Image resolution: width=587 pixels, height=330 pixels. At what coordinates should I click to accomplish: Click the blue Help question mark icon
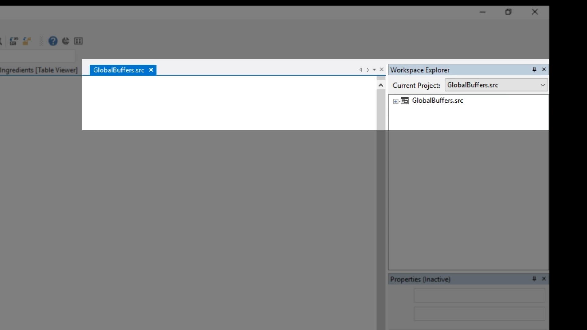pos(53,41)
